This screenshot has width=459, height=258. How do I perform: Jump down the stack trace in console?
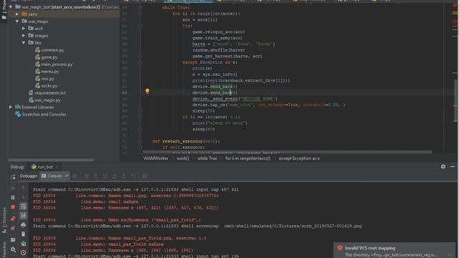point(24,196)
